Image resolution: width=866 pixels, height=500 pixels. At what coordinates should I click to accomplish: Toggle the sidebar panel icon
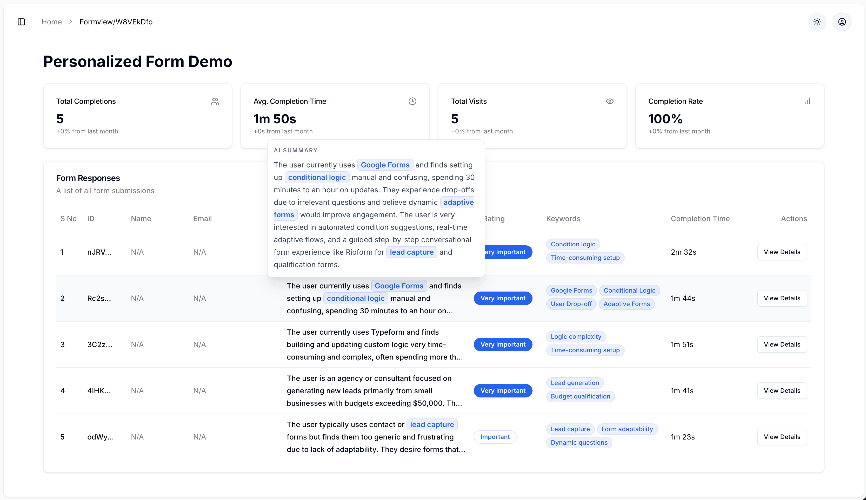[x=21, y=22]
